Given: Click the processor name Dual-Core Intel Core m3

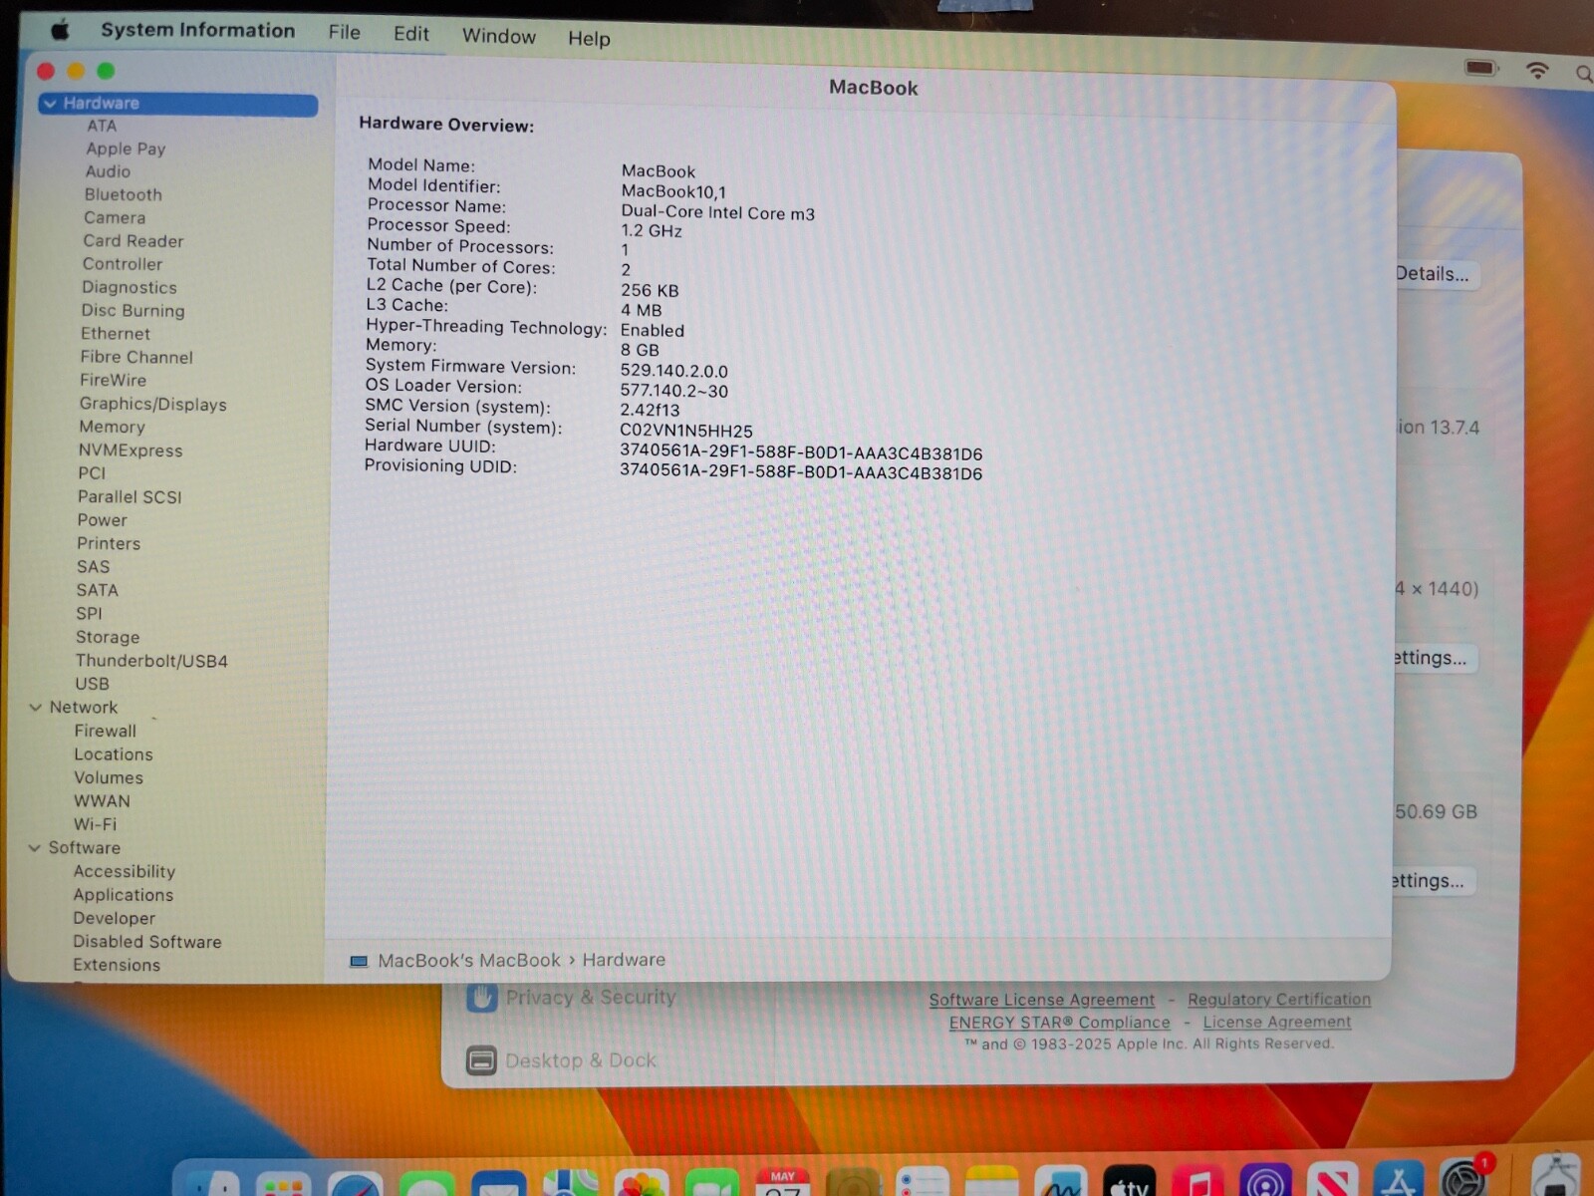Looking at the screenshot, I should point(718,212).
